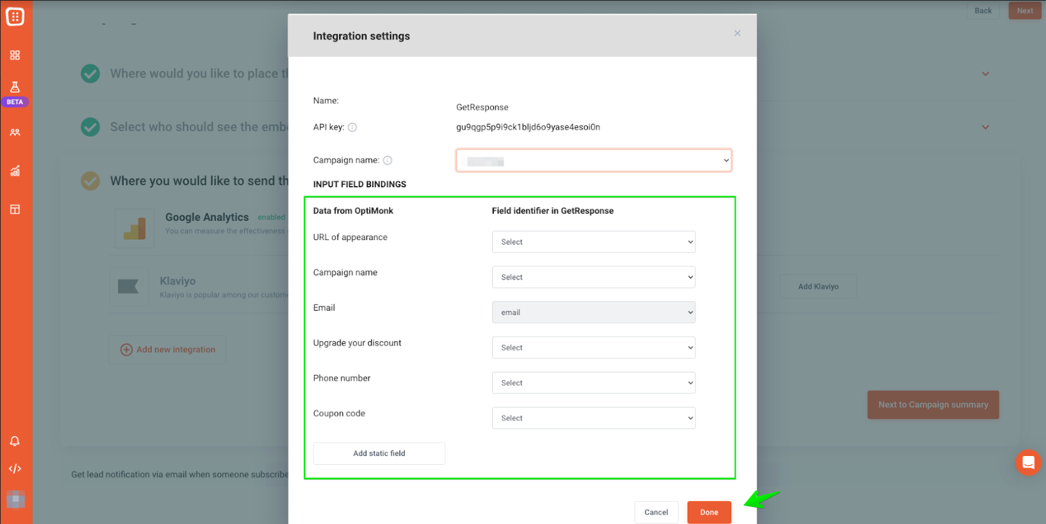
Task: Open the URL of appearance field dropdown
Action: click(x=593, y=242)
